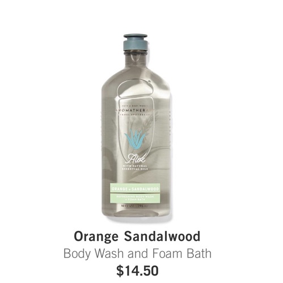Click the gray-blue bottle cap
Viewport: 283px width, 283px height.
(x=135, y=43)
